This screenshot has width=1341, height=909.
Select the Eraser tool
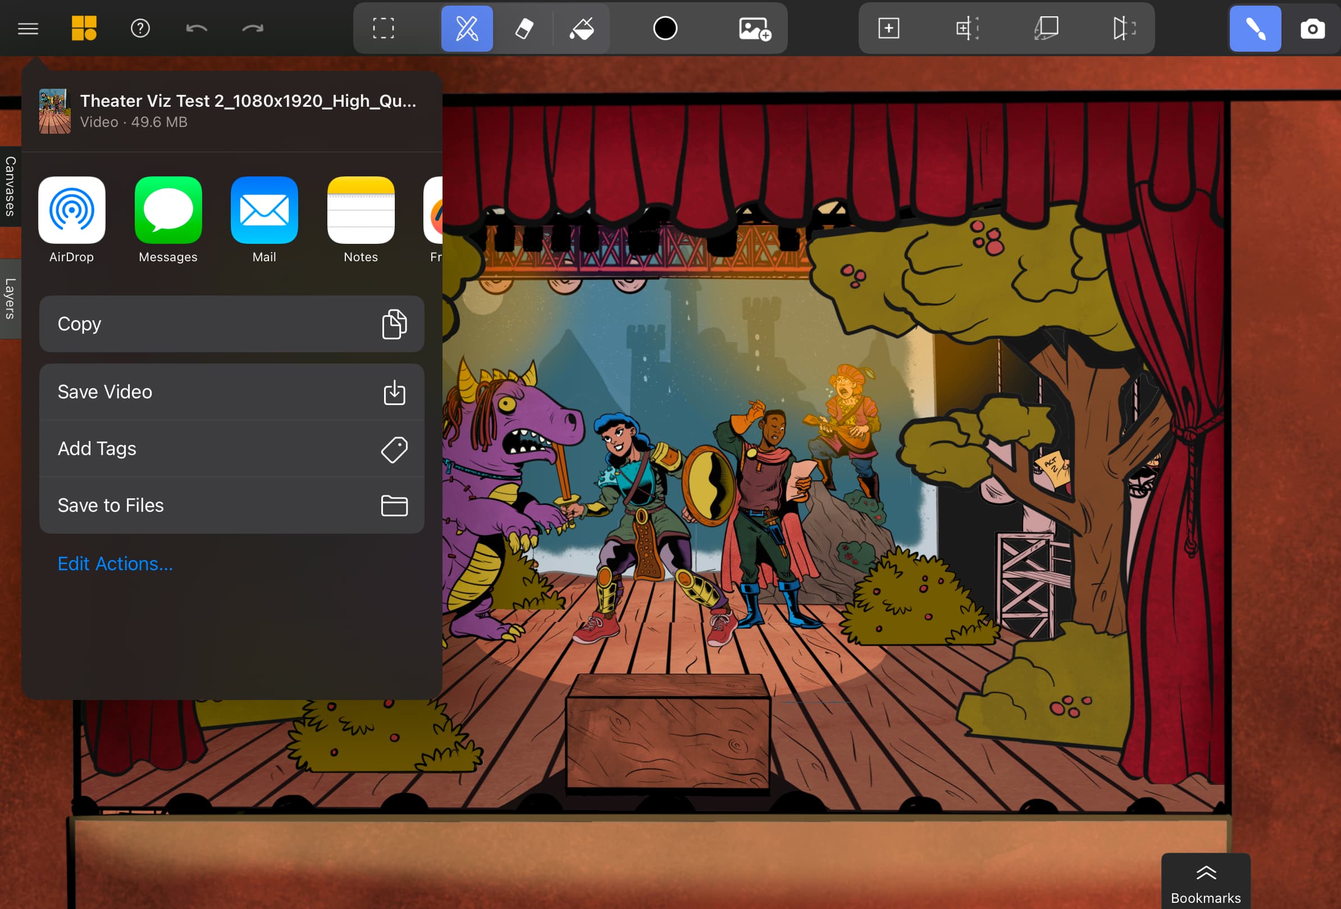[524, 28]
